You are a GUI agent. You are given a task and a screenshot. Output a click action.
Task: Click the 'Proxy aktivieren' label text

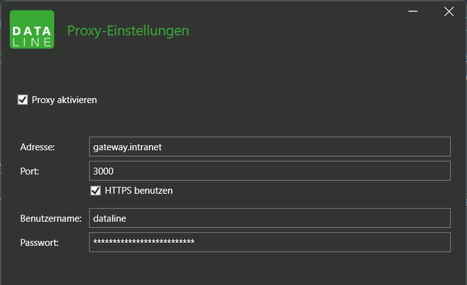(64, 99)
